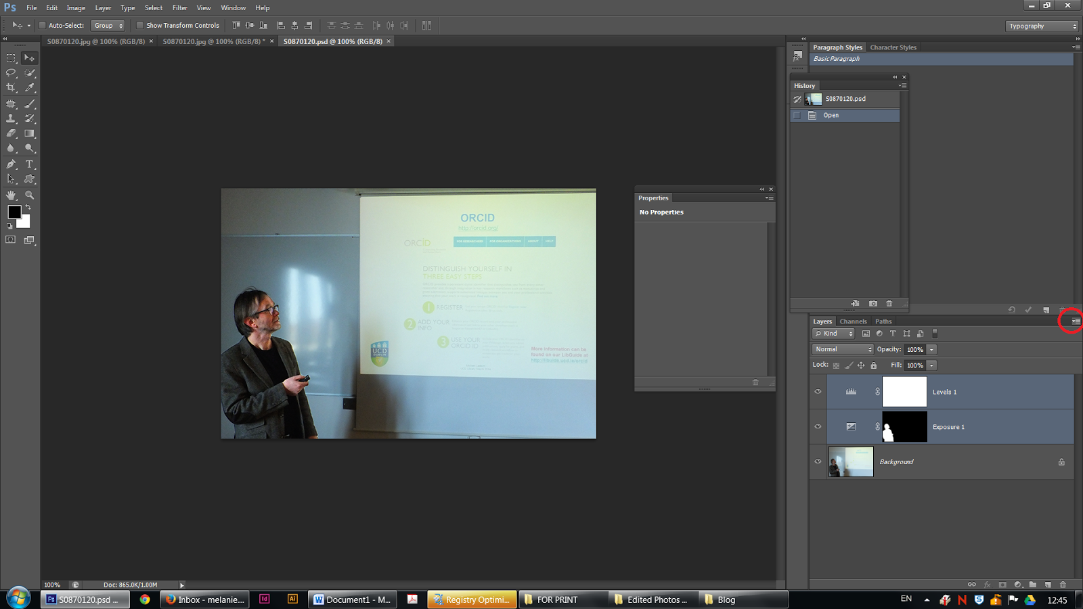The image size is (1083, 609).
Task: Select the Crop tool
Action: click(x=11, y=88)
